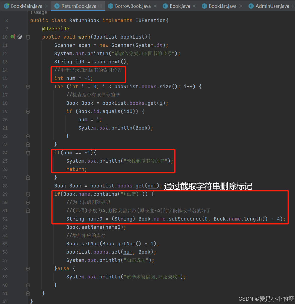Viewport: 295px width, 304px height.
Task: Fold the if block at line 19
Action: pos(28,112)
